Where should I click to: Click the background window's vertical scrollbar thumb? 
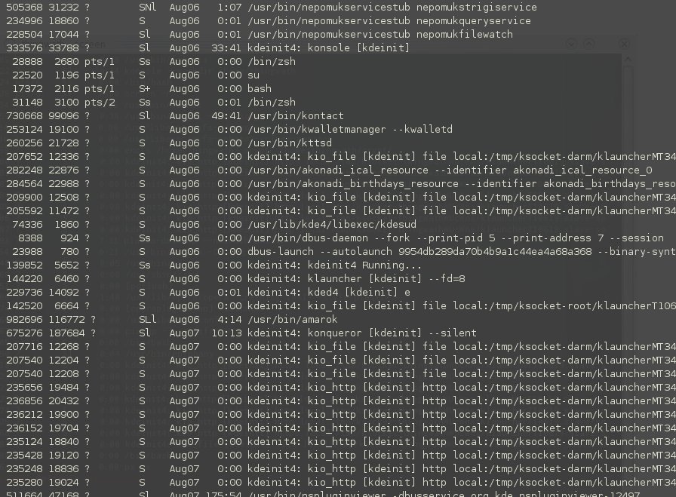click(628, 198)
